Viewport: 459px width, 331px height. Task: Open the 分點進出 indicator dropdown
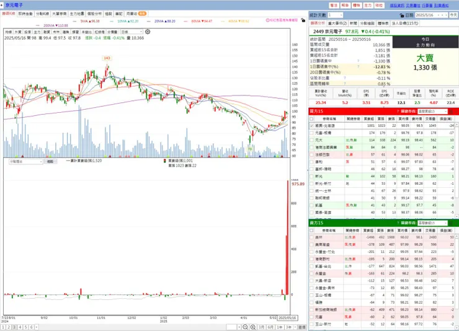pos(26,161)
